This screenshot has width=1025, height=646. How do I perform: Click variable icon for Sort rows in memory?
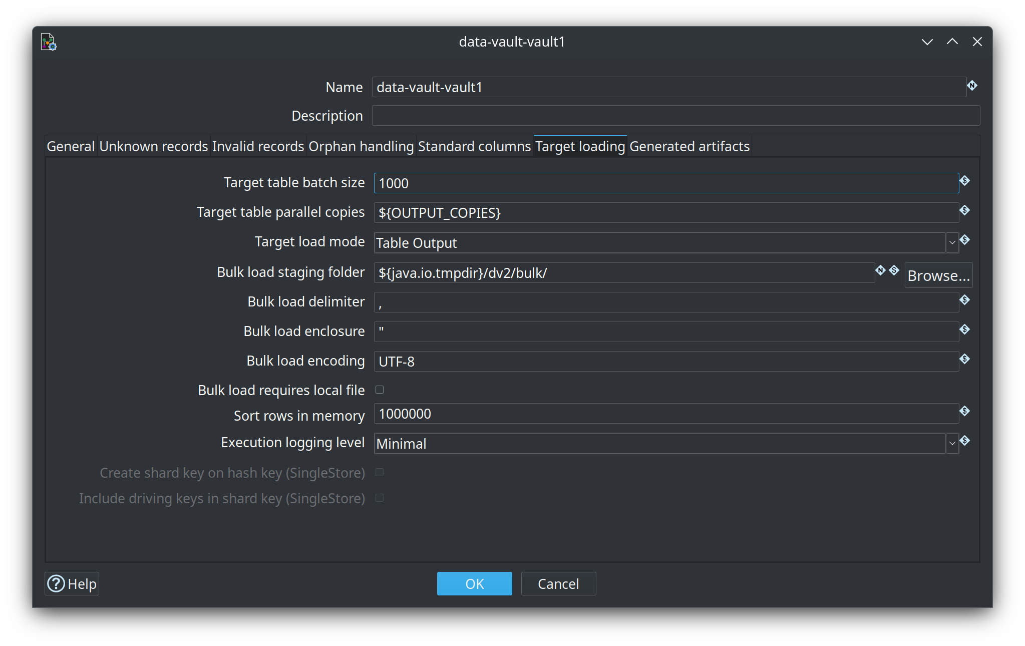(965, 411)
